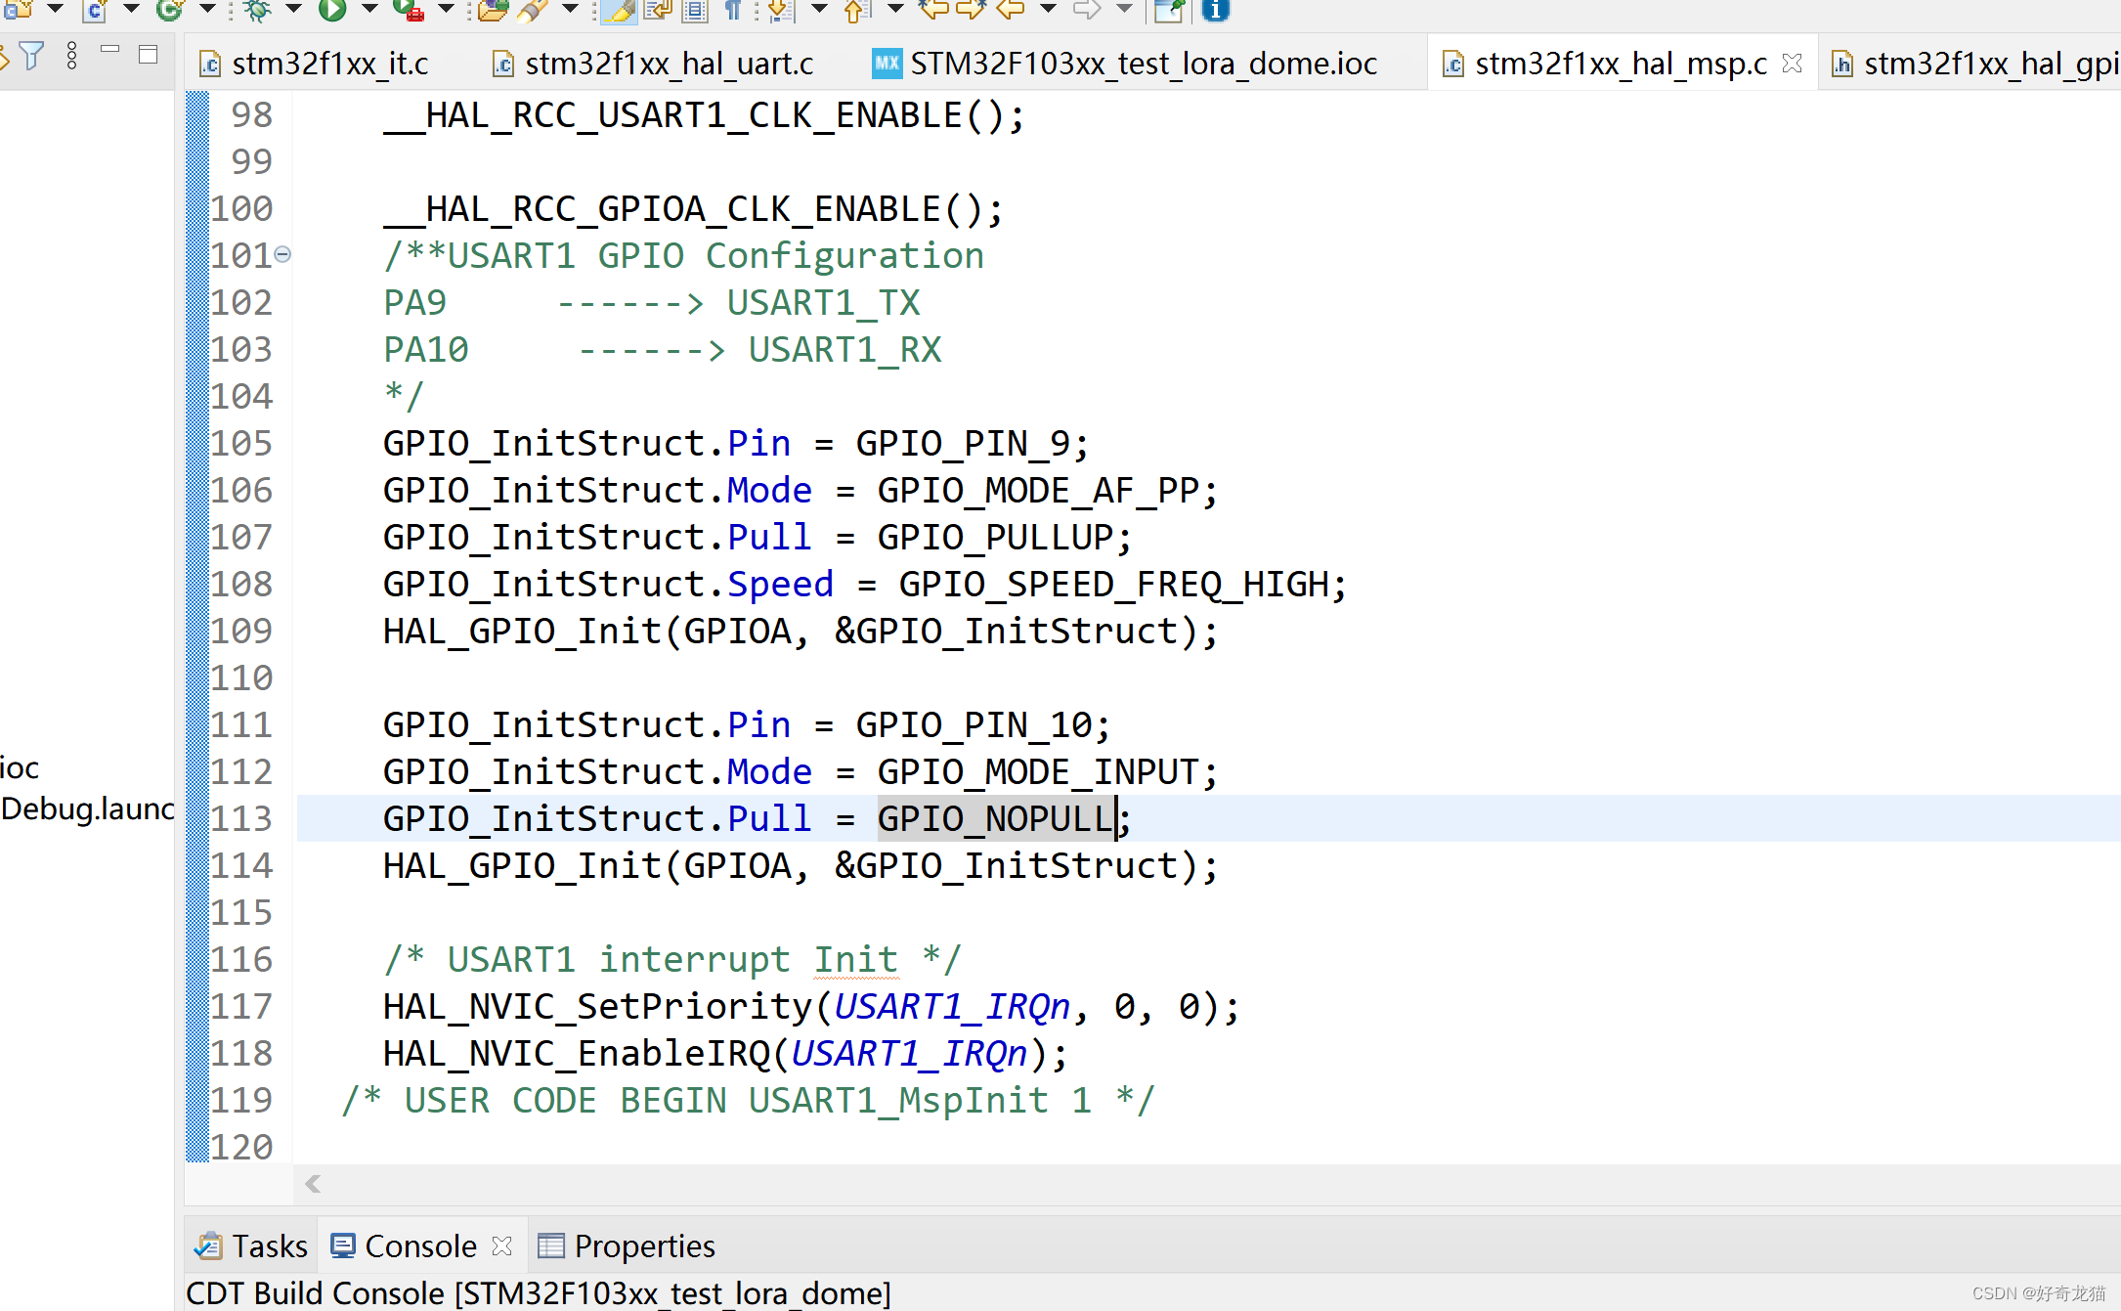The width and height of the screenshot is (2121, 1311).
Task: Click the open element folder icon
Action: tap(494, 10)
